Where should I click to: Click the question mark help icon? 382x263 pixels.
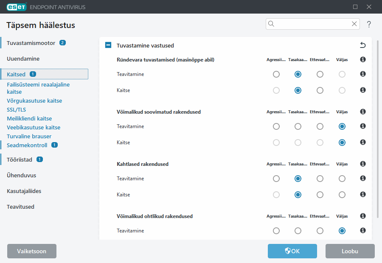(x=369, y=24)
